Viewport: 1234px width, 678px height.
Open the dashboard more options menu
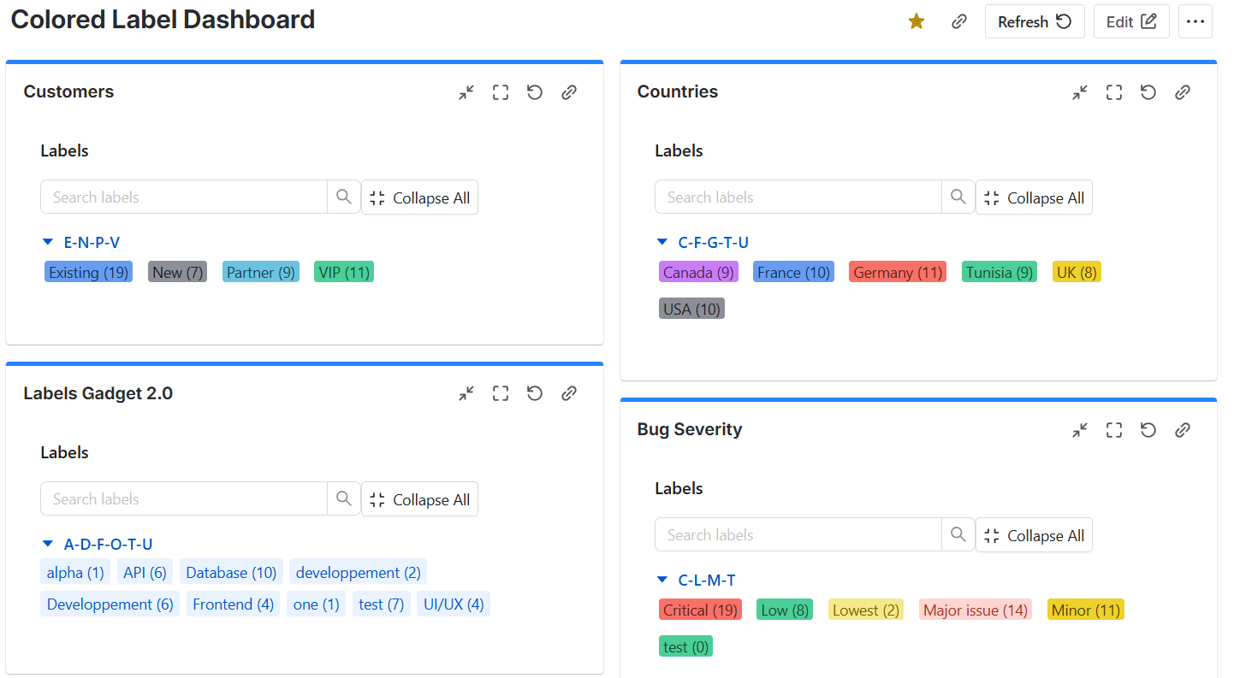coord(1195,21)
